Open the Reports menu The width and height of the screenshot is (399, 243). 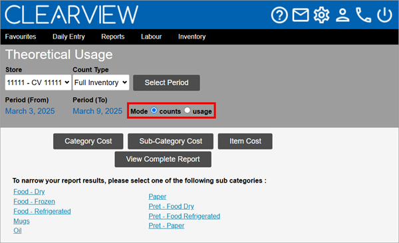(113, 37)
